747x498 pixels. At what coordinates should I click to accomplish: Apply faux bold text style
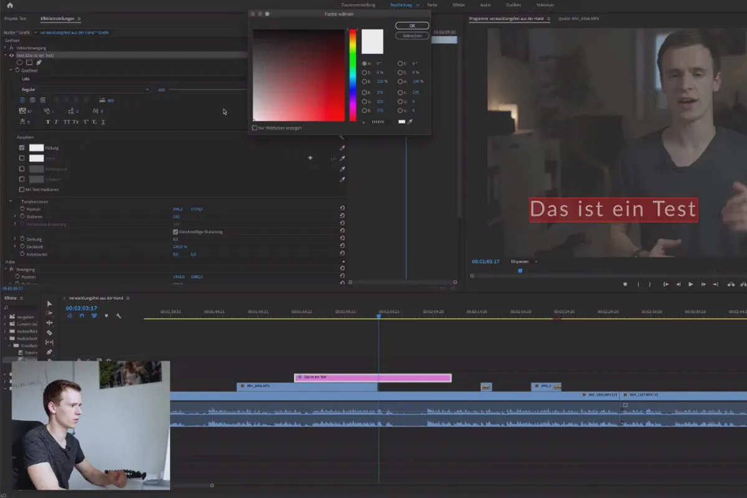pyautogui.click(x=48, y=122)
